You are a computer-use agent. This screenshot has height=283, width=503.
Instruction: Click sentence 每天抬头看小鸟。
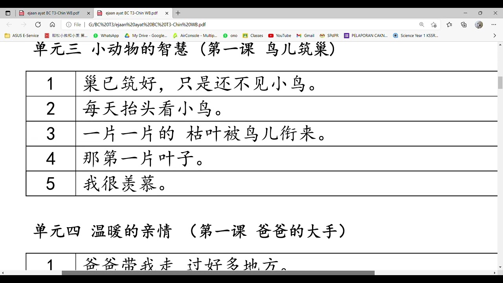(x=153, y=109)
